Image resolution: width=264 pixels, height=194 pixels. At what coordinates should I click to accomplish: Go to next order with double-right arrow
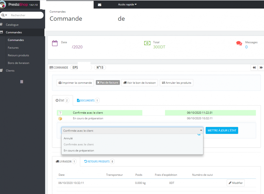point(261,67)
